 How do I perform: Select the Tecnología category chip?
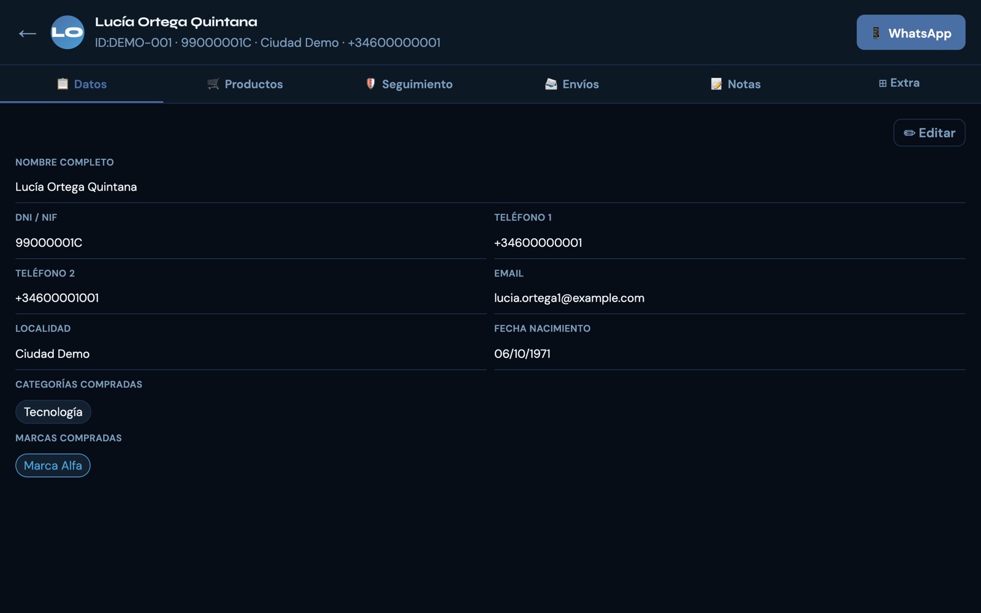53,412
